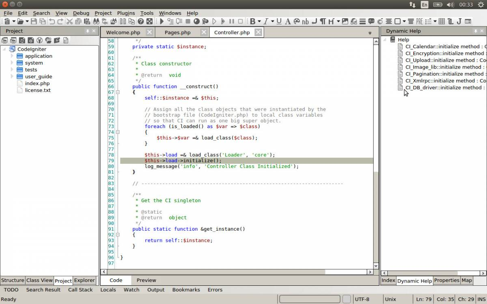Open the Search Result bottom tab
This screenshot has height=304, width=487.
point(43,290)
